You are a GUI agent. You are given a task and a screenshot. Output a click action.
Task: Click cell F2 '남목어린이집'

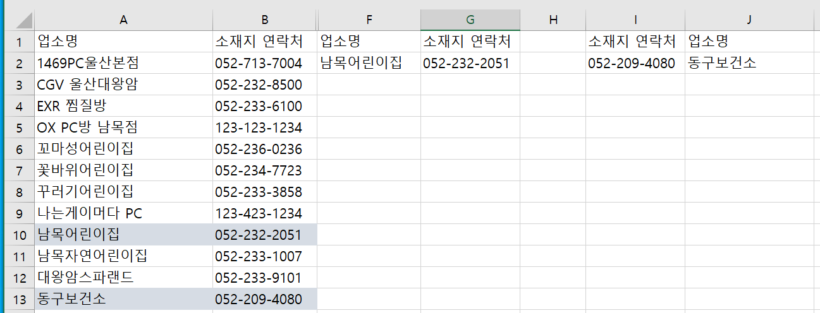(369, 63)
